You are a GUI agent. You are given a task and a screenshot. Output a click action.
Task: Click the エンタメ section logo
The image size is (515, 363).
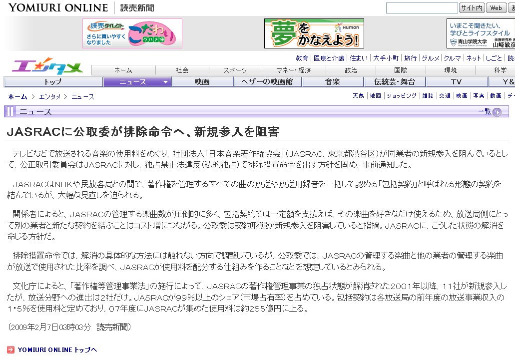tap(47, 66)
